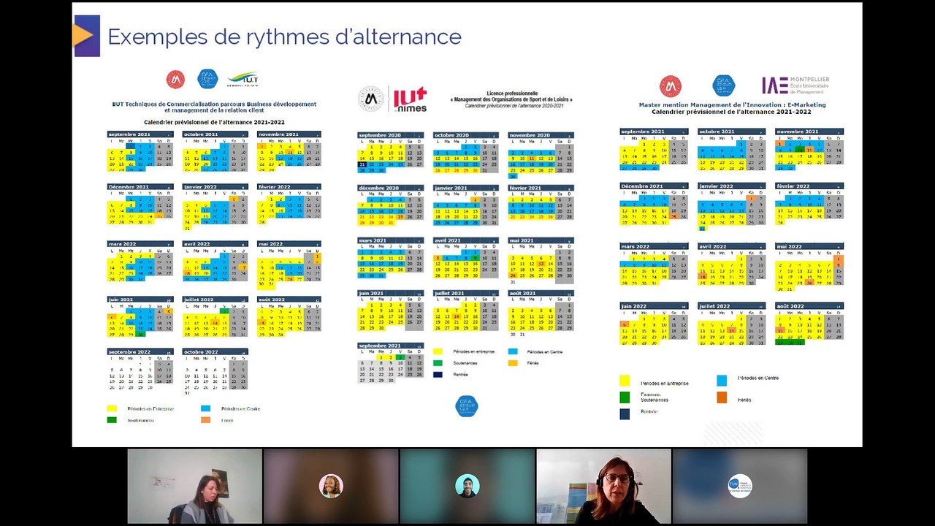Screen dimensions: 935x526
Task: Click the "novembre 2020" month header
Action: tap(541, 135)
